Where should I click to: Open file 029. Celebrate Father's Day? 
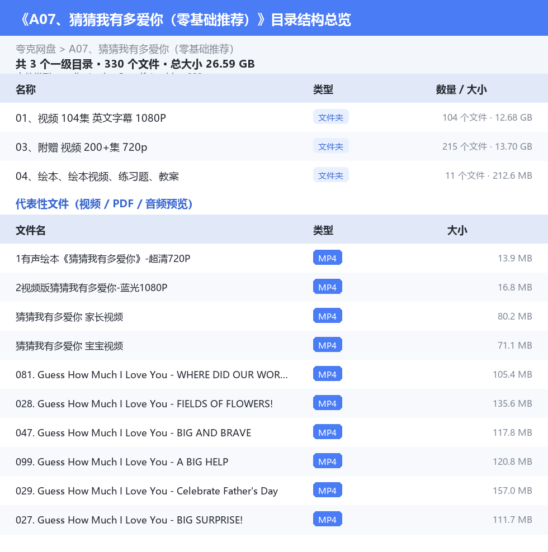click(147, 491)
